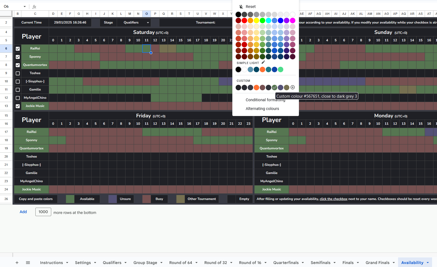
Task: Pick the orange Simple Light theme swatch
Action: pos(262,69)
